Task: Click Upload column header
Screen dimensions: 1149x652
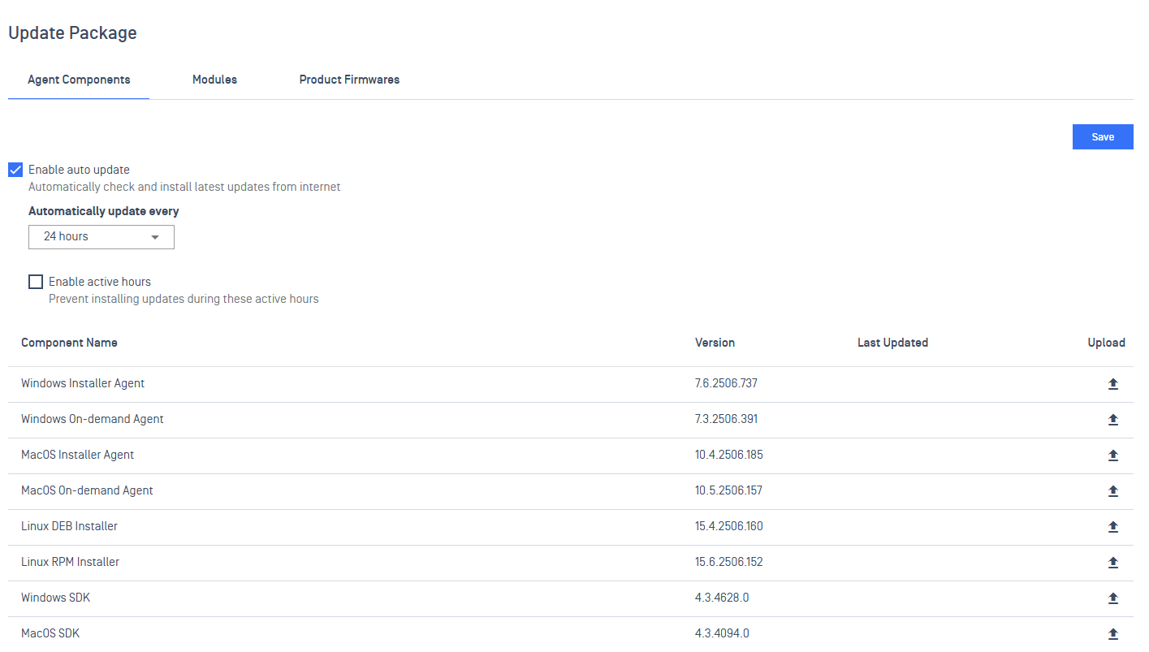Action: (x=1106, y=343)
